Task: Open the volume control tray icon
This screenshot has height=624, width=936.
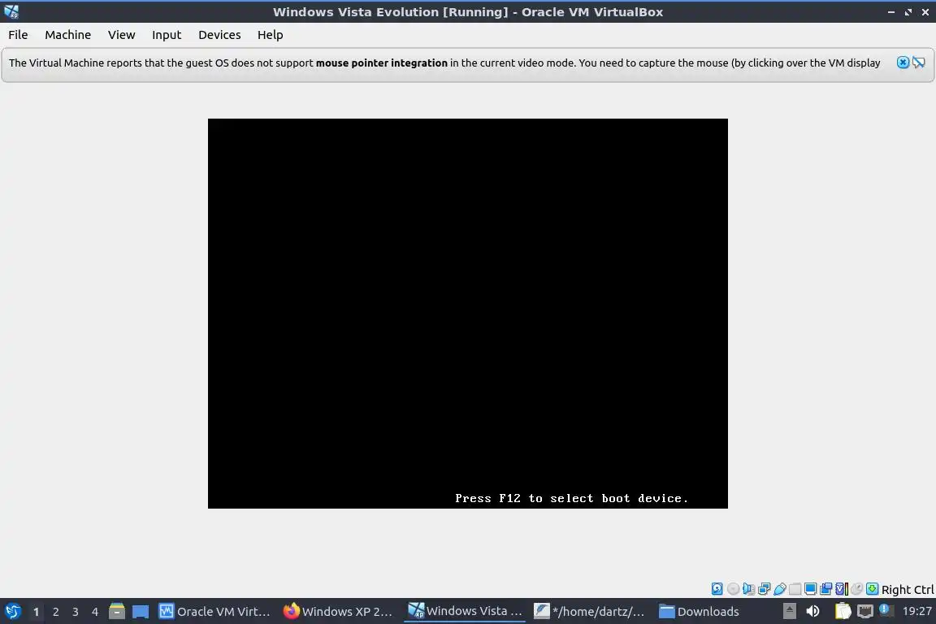Action: click(812, 611)
